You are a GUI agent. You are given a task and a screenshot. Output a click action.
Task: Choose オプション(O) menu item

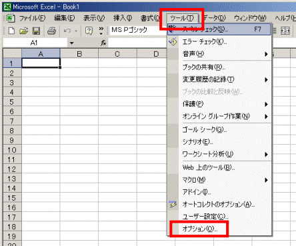click(x=219, y=229)
